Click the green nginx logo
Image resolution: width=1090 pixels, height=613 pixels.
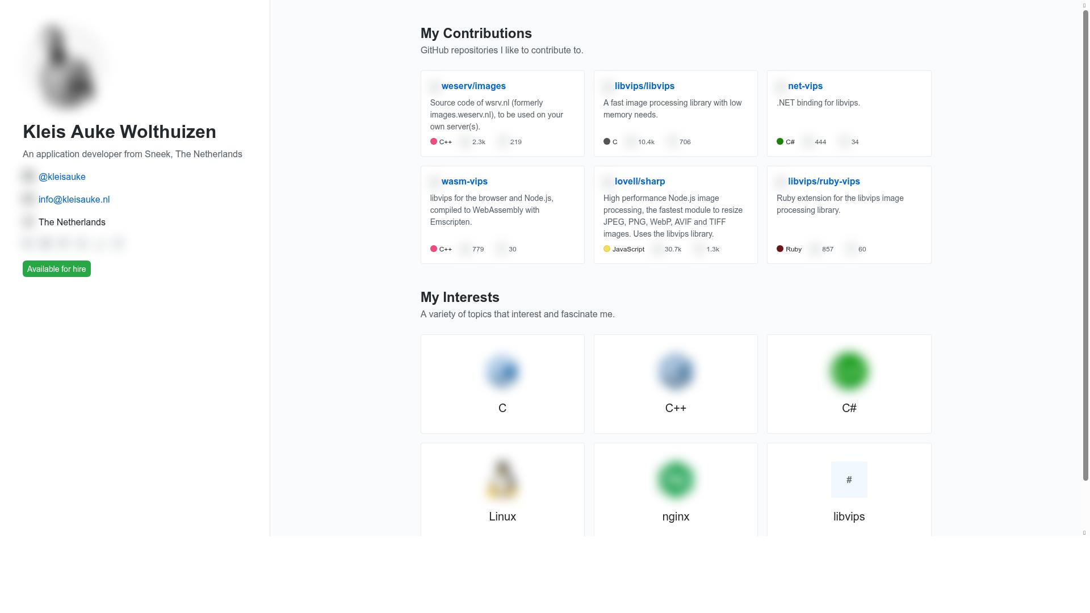[x=676, y=480]
